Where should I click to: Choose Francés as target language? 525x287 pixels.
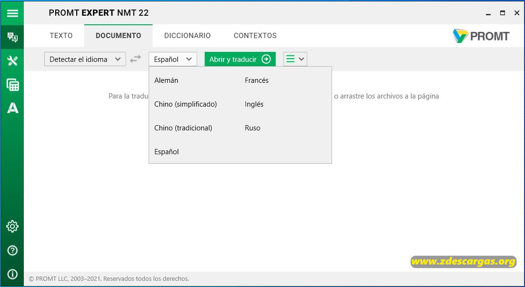256,80
